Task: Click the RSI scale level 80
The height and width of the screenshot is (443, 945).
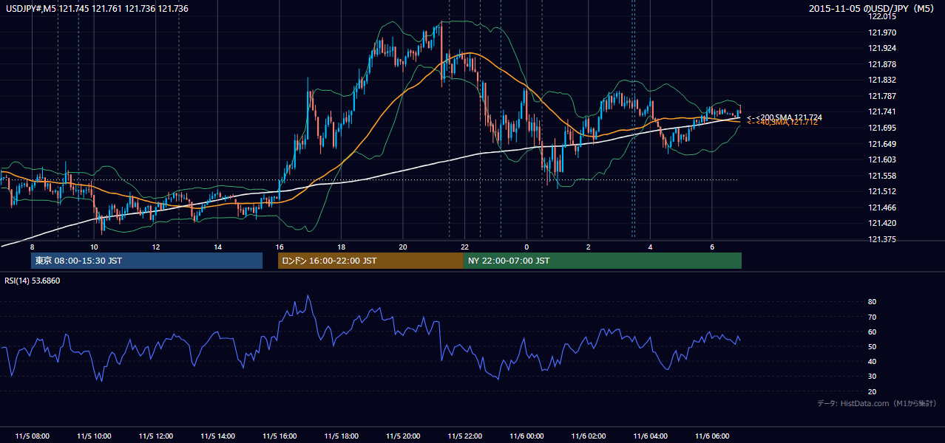Action: coord(873,302)
